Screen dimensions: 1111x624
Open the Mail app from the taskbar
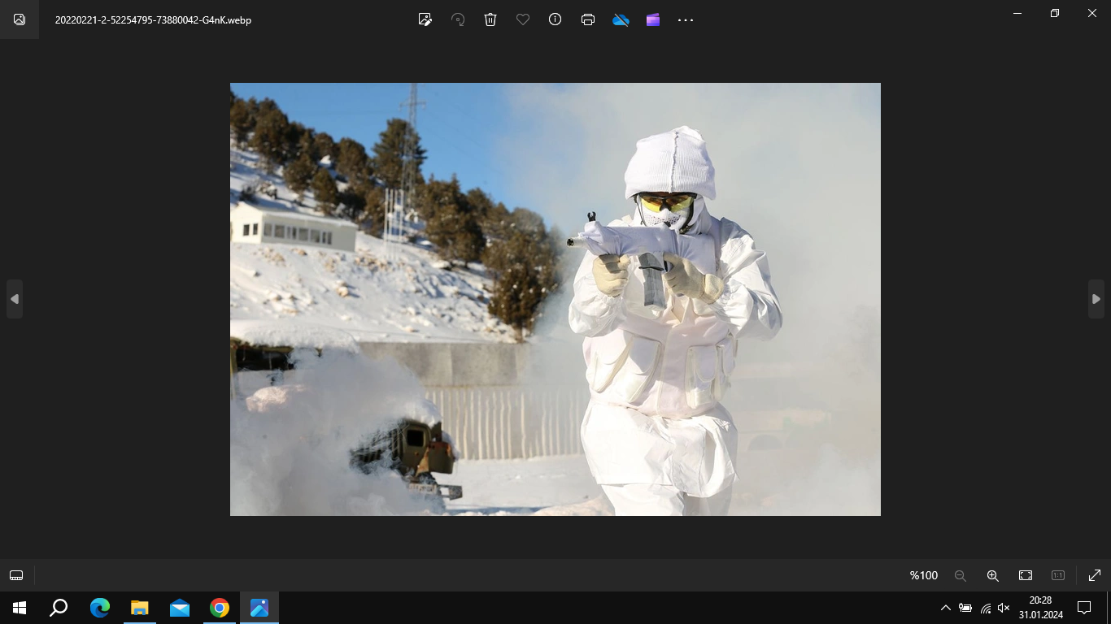coord(180,608)
